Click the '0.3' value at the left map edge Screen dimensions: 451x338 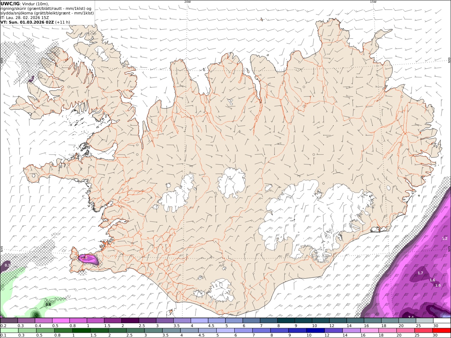click(x=7, y=265)
